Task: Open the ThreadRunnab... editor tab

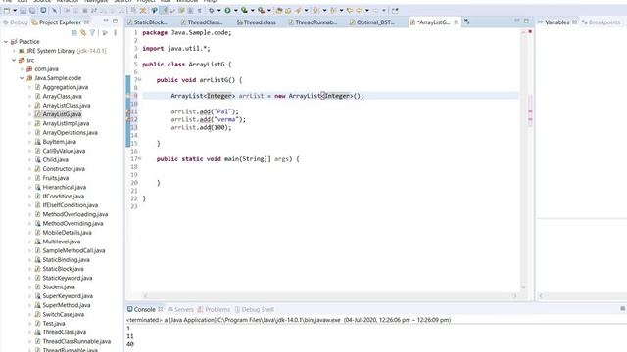Action: coord(313,22)
